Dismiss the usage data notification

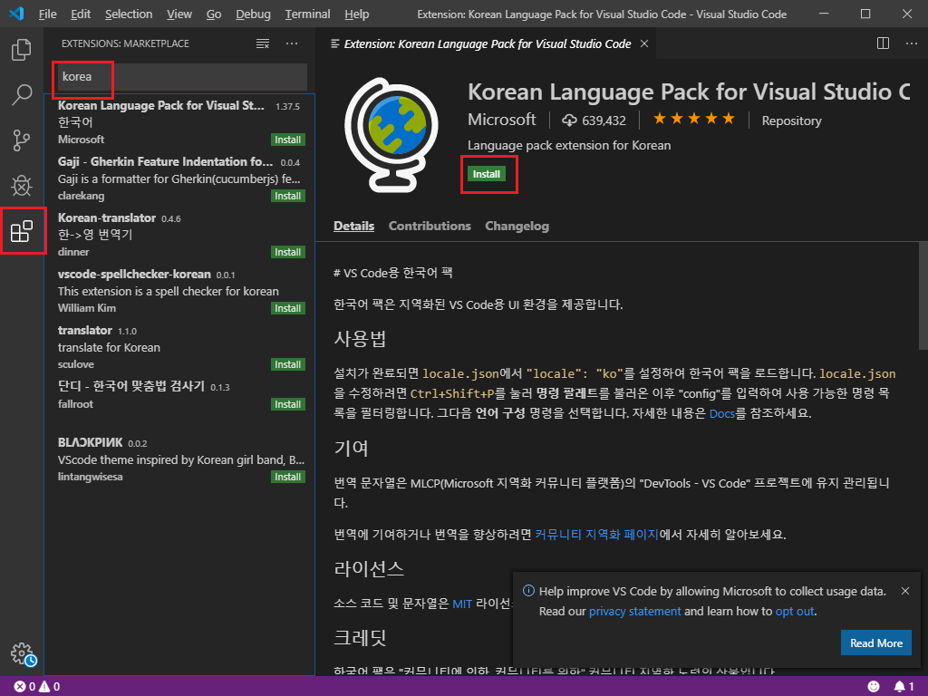[905, 591]
